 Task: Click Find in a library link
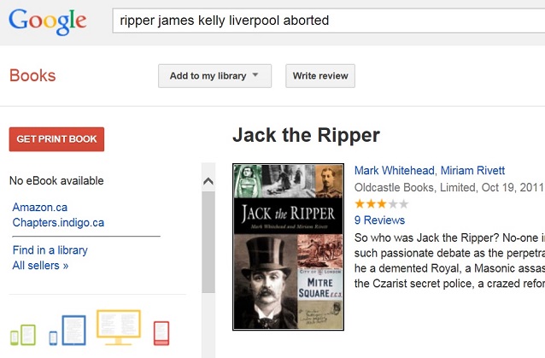(x=50, y=250)
